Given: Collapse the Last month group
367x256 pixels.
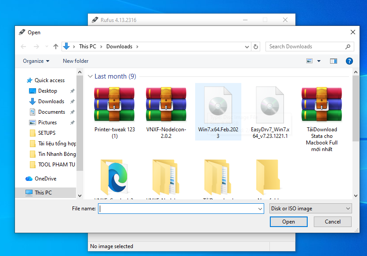Looking at the screenshot, I should [x=91, y=76].
